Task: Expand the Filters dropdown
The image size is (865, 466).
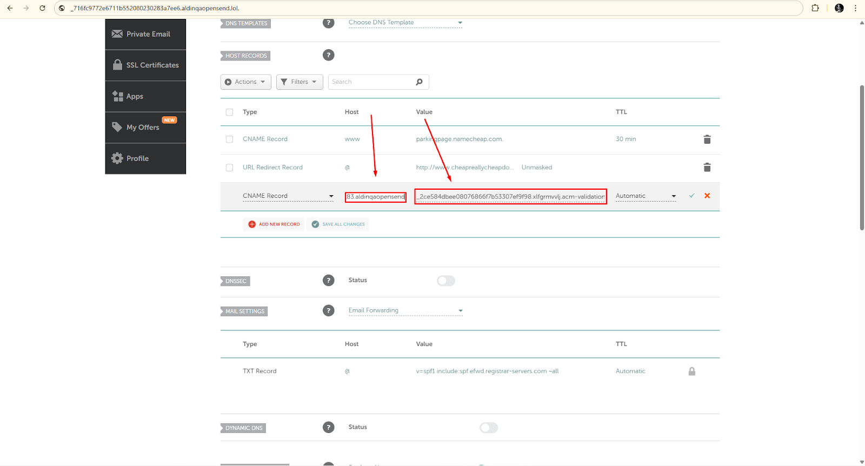Action: (x=300, y=82)
